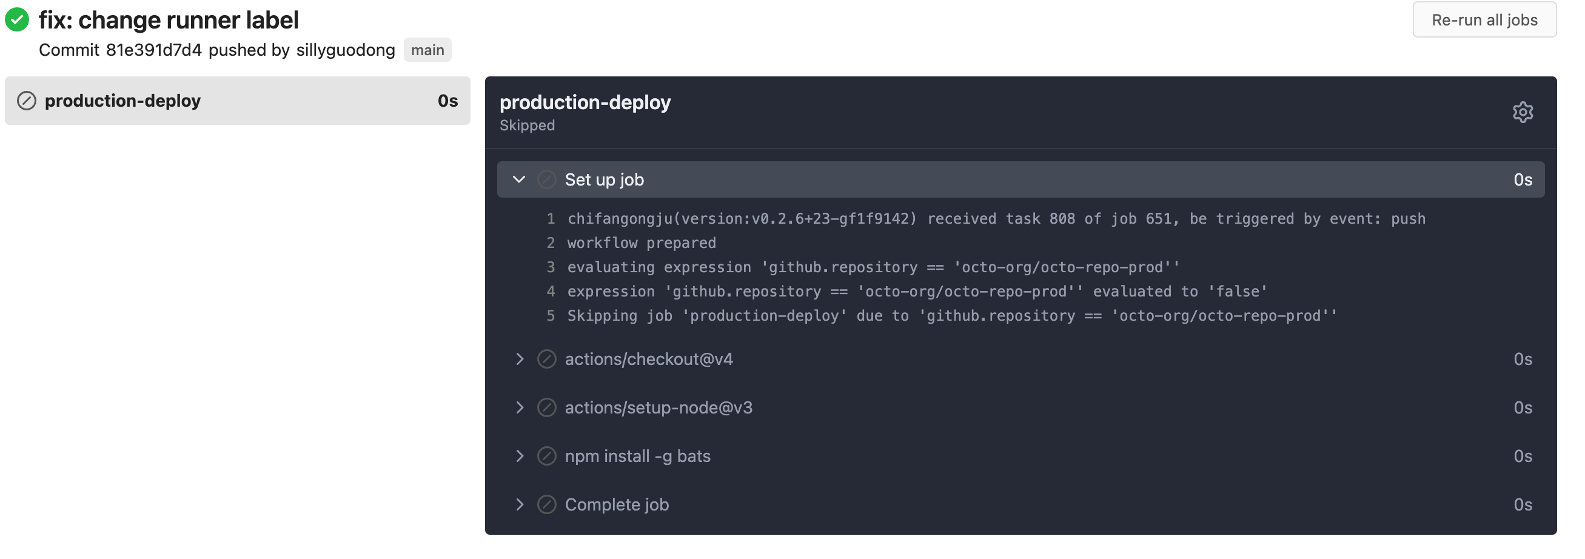Click the green success check icon
1585x559 pixels.
pos(17,19)
